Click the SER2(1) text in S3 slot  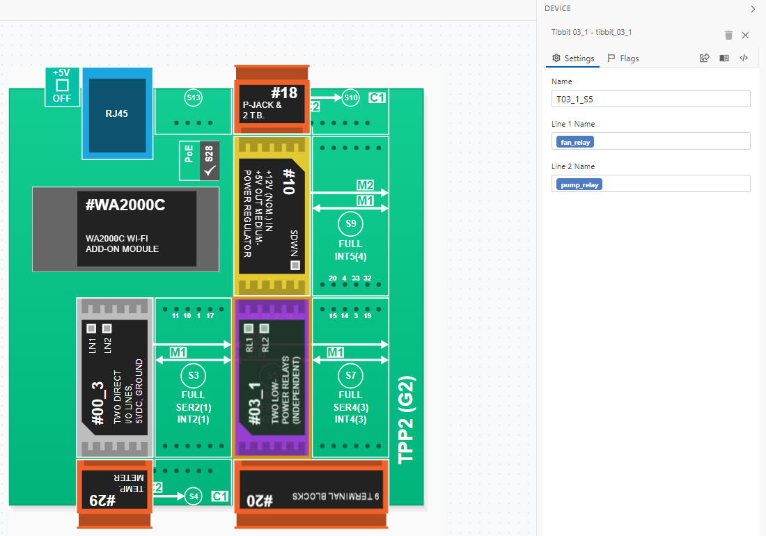194,407
